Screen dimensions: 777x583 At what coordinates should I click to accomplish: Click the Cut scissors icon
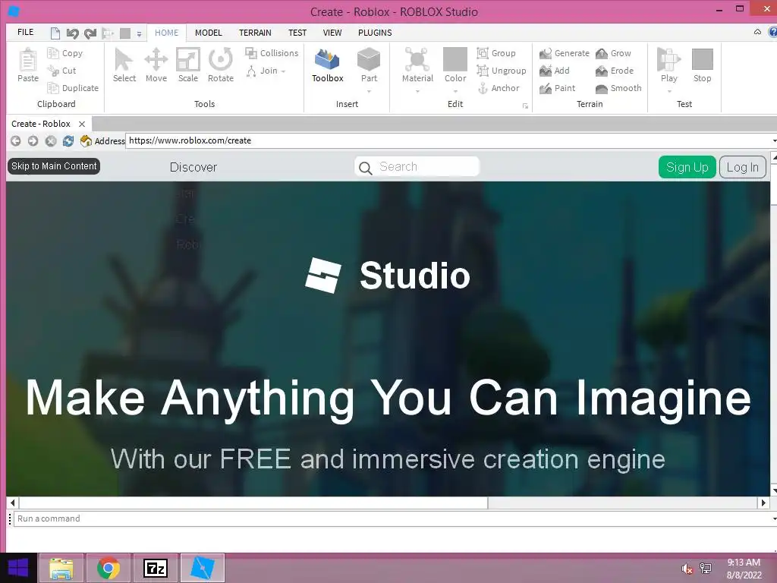(52, 71)
